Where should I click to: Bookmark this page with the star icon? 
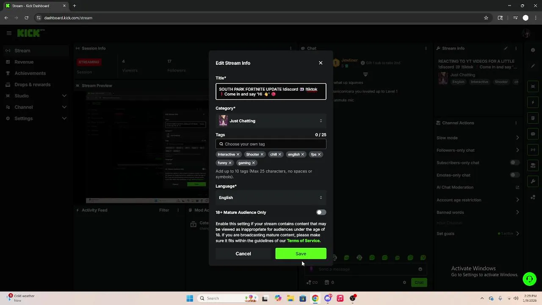486,18
